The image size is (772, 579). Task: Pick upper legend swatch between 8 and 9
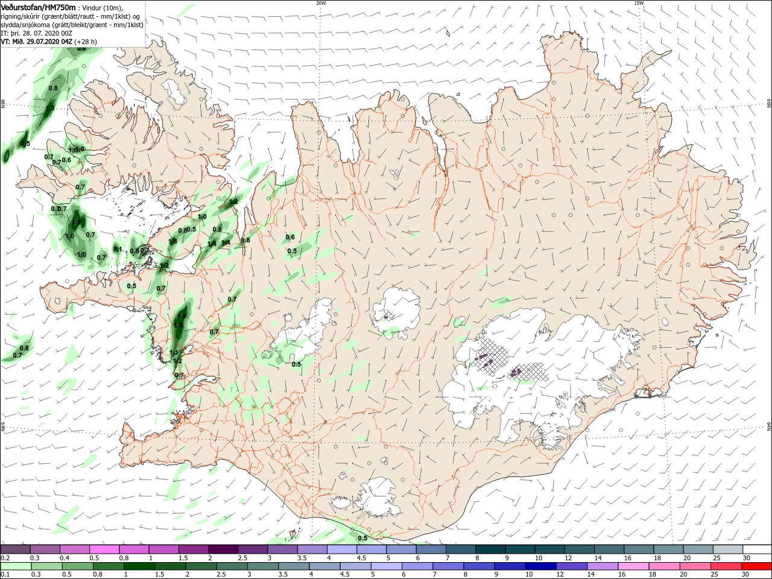(x=490, y=549)
